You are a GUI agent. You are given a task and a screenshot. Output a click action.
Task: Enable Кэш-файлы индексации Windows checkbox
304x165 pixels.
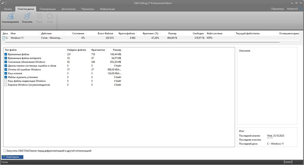[x=6, y=81]
